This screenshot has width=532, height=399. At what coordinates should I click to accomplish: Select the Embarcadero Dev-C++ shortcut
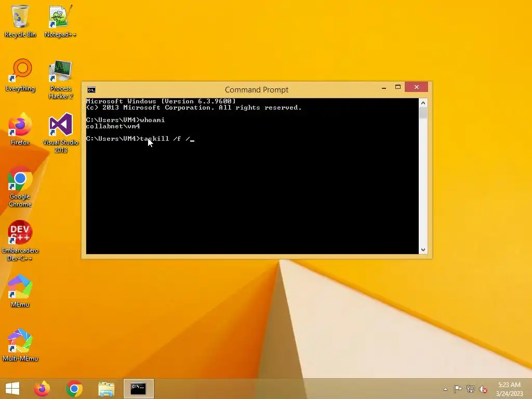click(x=20, y=241)
